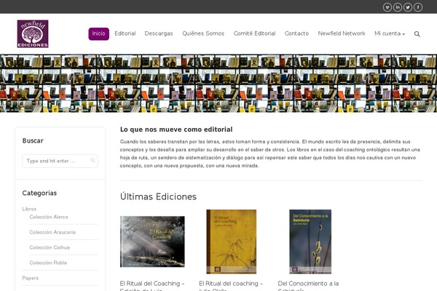Screen dimensions: 437x291
Task: Open the Del Conocimiento a la Sabiduría cover
Action: tap(310, 242)
